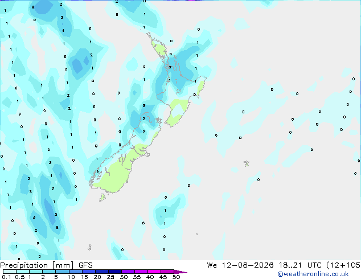Click the 0.5–1 mm legend color swatch
361x279 pixels.
[23, 272]
